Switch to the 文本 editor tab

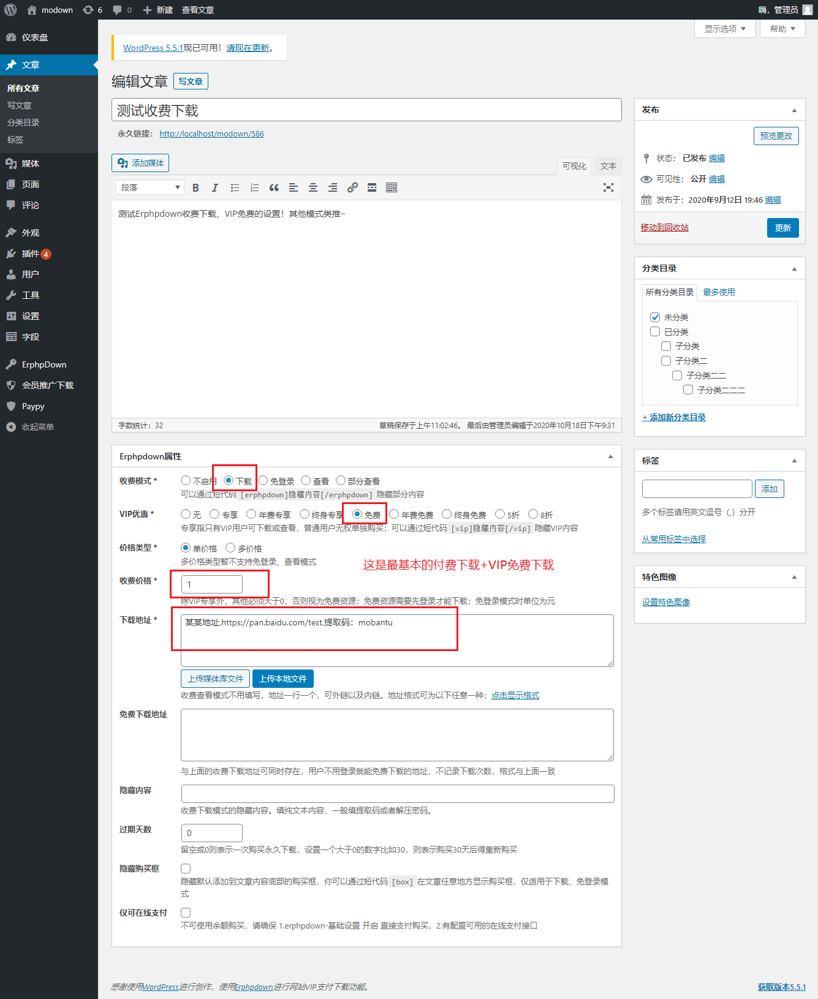click(608, 166)
